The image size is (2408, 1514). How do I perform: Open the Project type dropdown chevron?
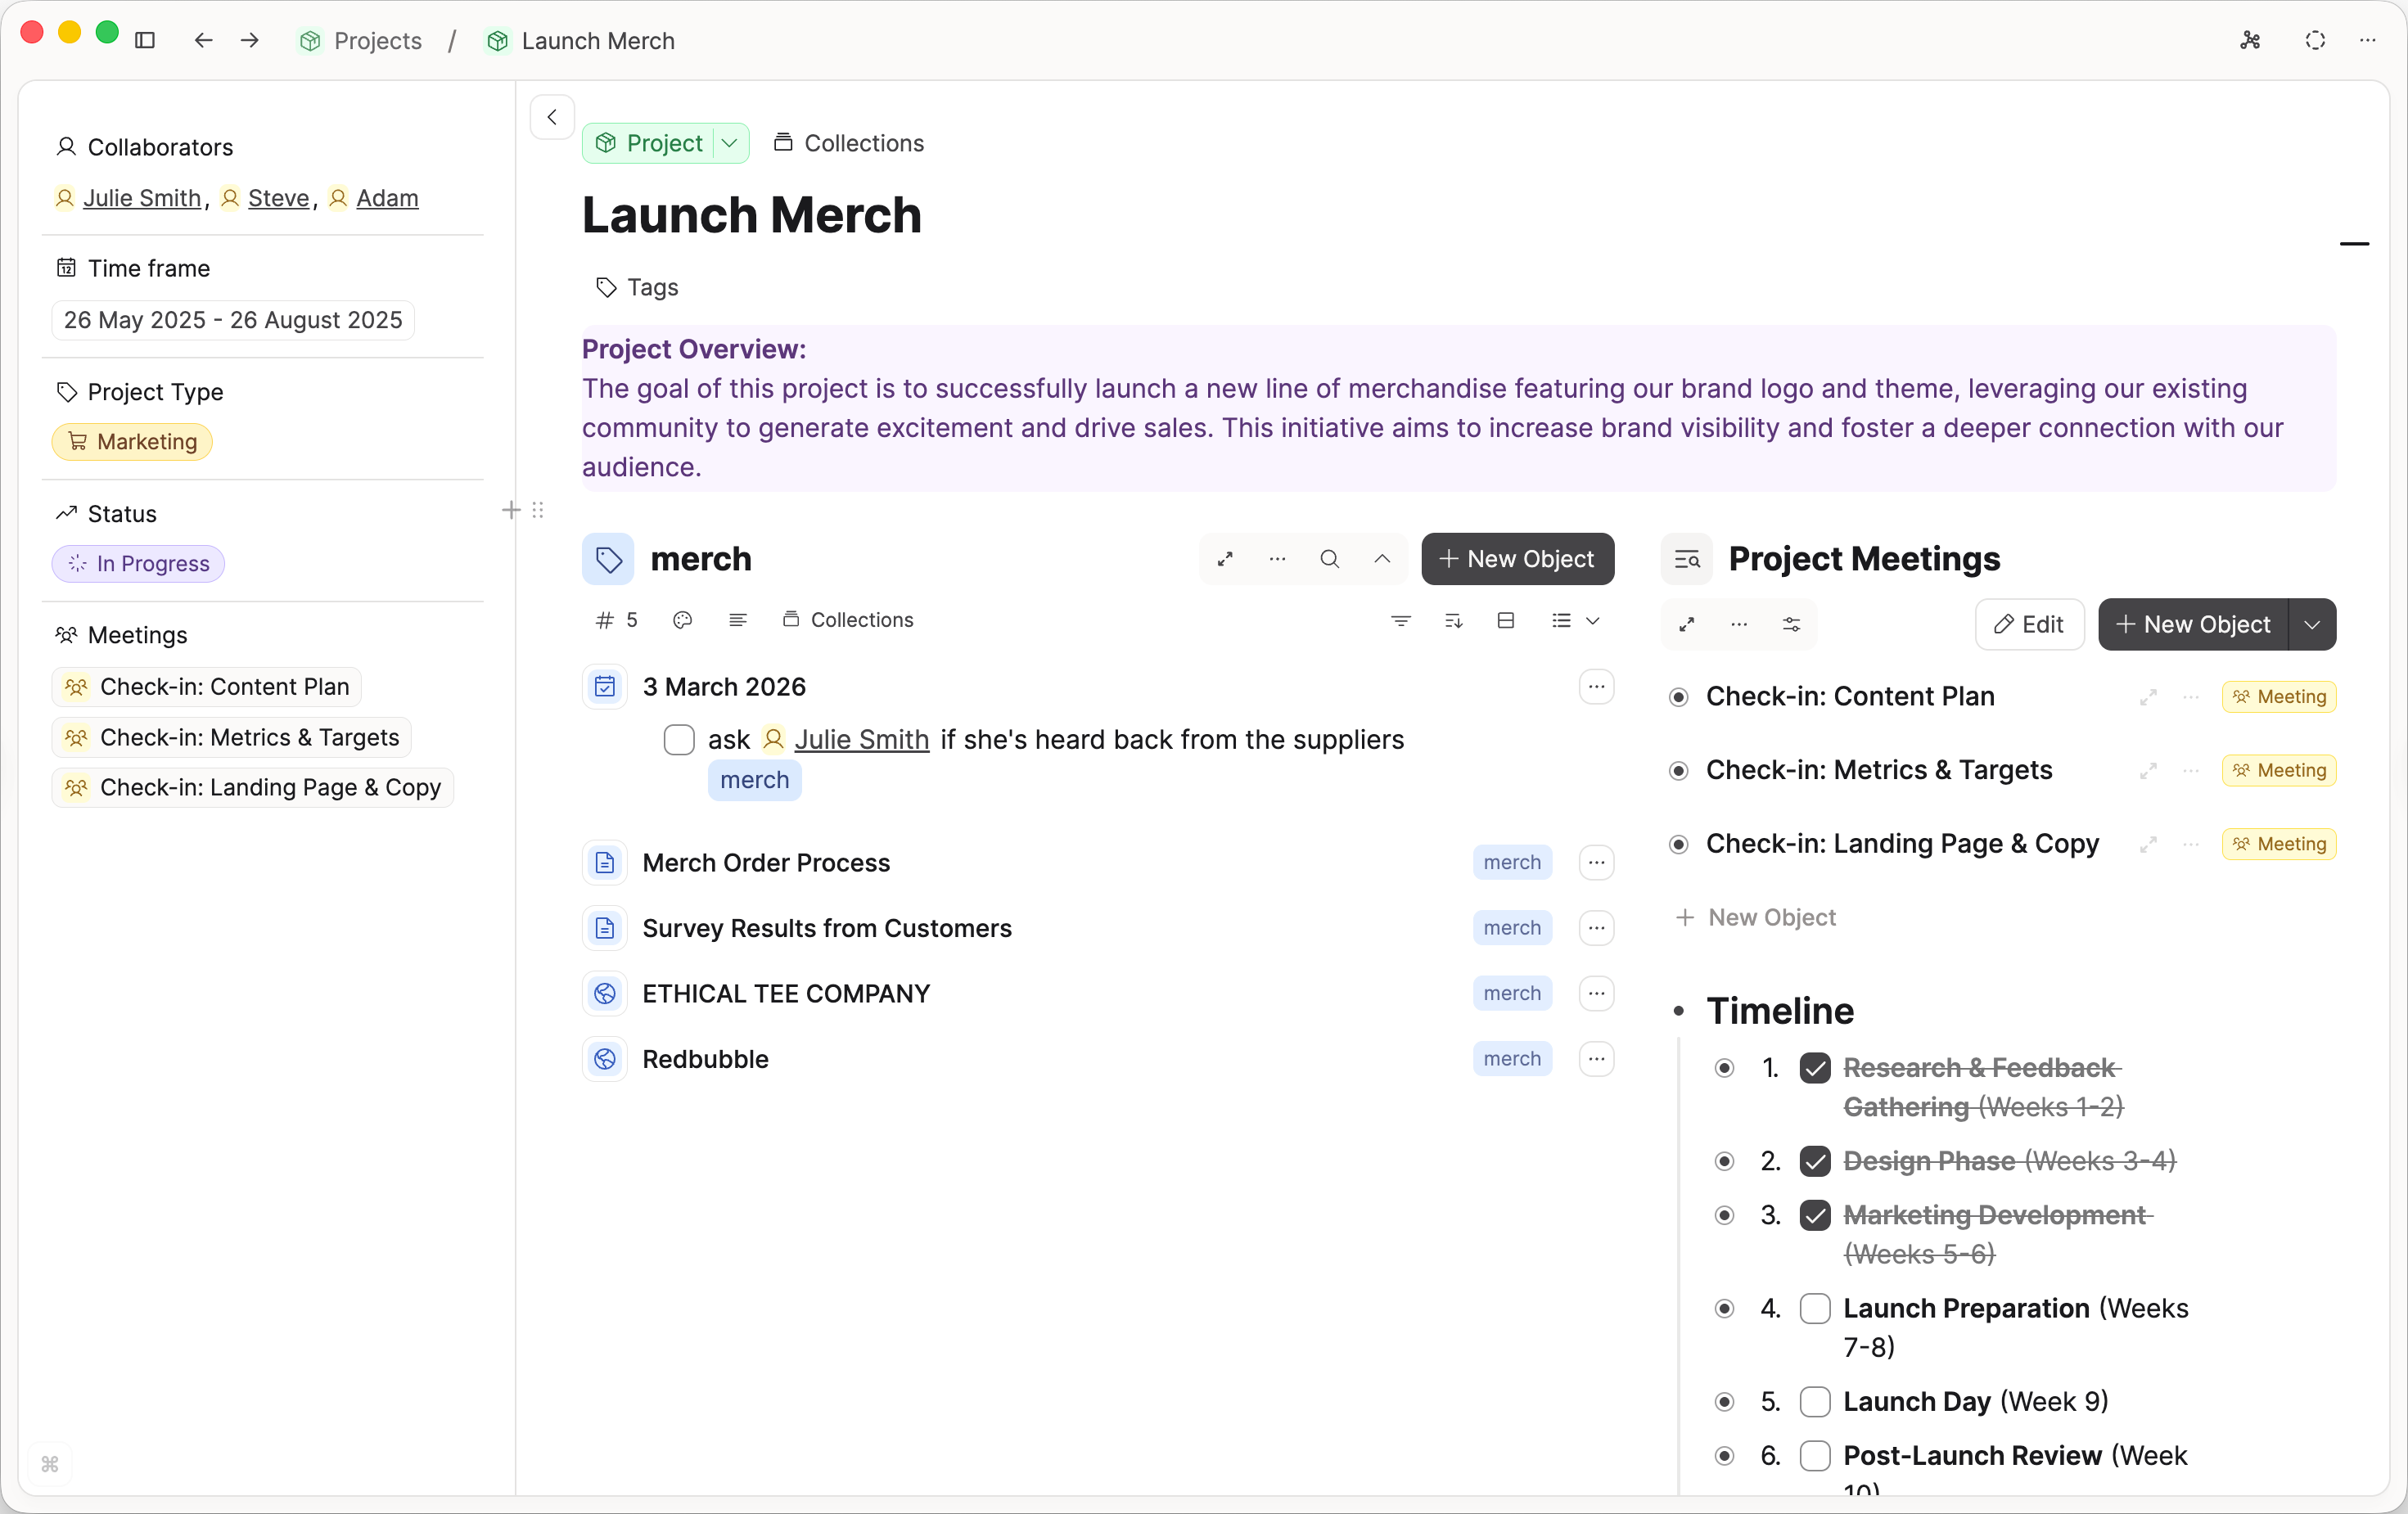tap(730, 143)
